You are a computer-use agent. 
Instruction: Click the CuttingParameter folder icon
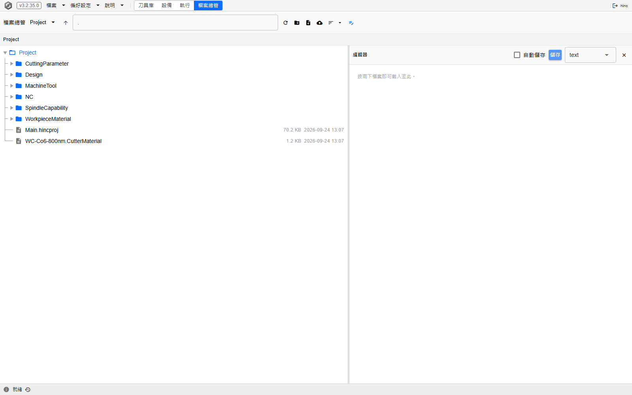pos(19,64)
